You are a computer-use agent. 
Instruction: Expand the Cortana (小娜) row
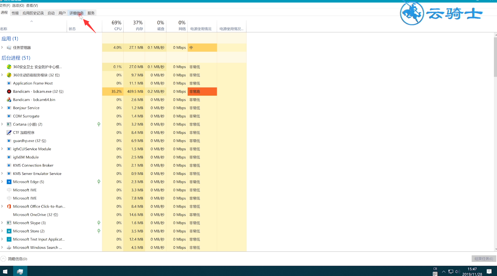pos(2,124)
